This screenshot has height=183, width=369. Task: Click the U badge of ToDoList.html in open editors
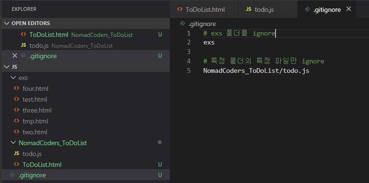(160, 35)
